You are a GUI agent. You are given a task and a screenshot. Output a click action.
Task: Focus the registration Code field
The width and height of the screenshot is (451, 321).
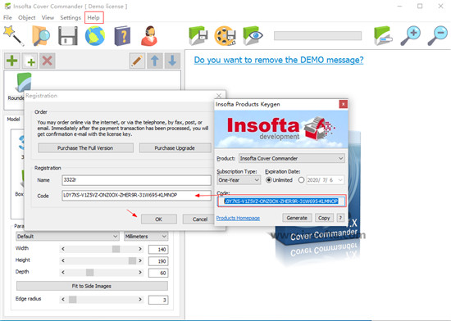coord(136,195)
